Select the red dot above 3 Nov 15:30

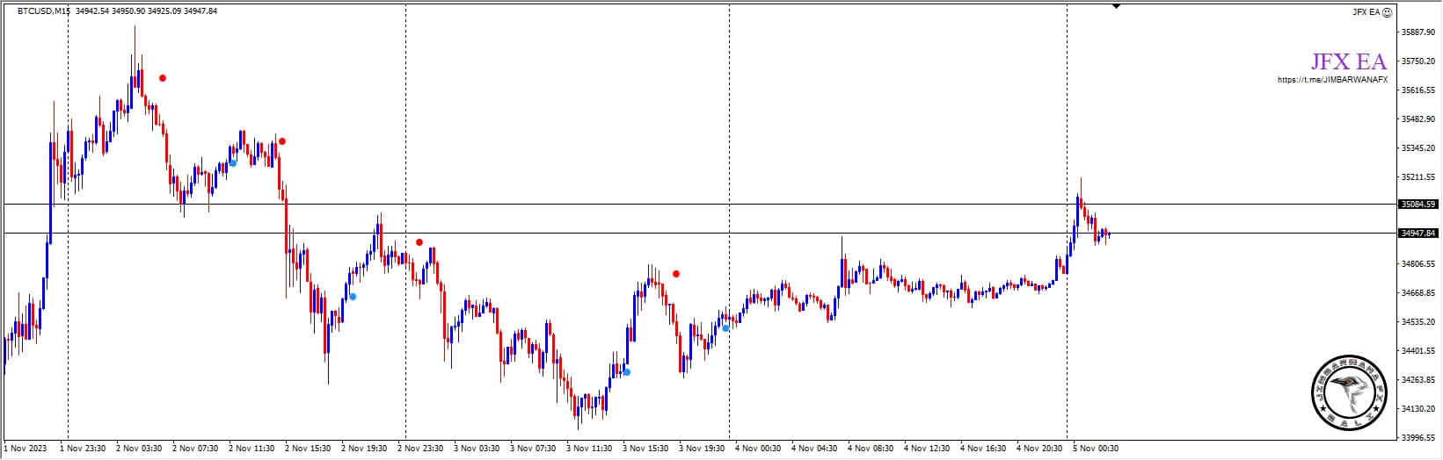tap(676, 274)
